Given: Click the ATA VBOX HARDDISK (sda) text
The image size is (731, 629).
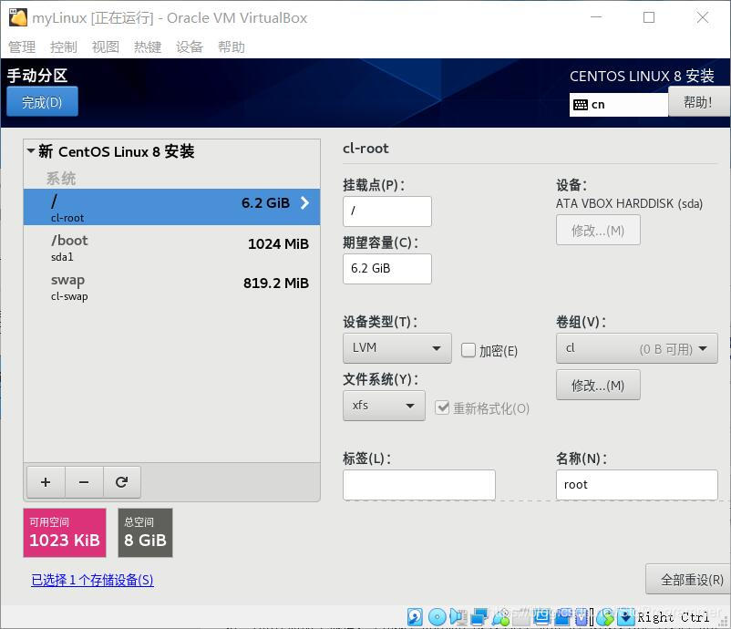Looking at the screenshot, I should click(x=629, y=204).
